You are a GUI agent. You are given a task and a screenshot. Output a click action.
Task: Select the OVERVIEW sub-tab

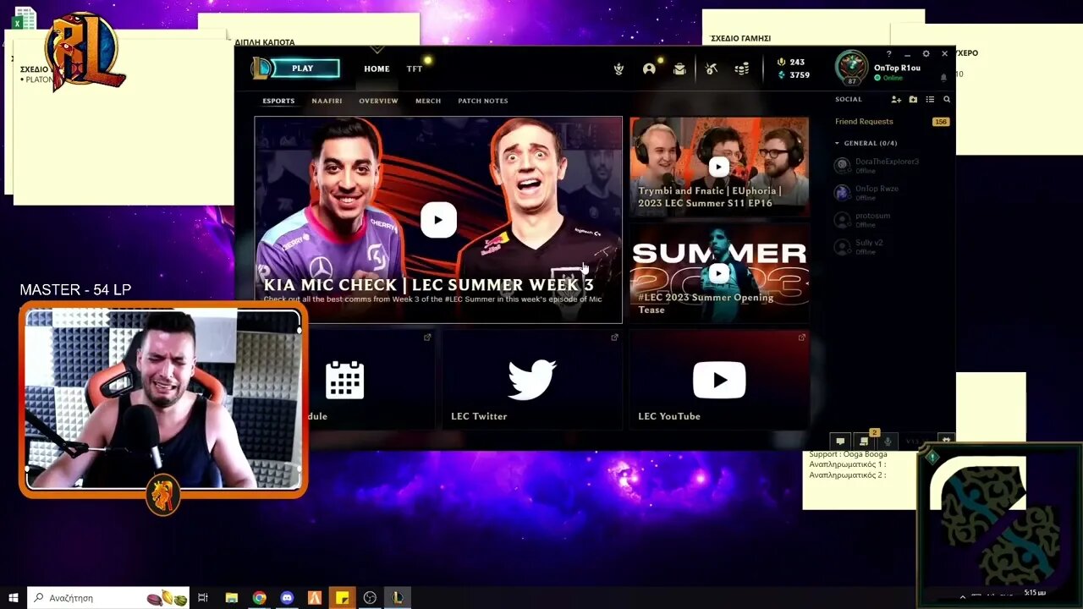[378, 101]
